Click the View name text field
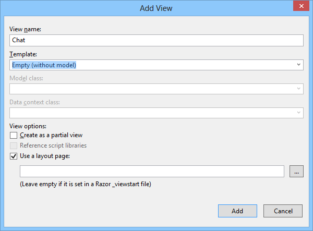Image resolution: width=313 pixels, height=231 pixels. pos(156,40)
